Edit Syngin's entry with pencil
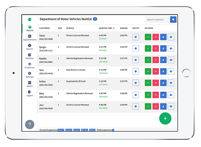This screenshot has width=201, height=147. [163, 48]
